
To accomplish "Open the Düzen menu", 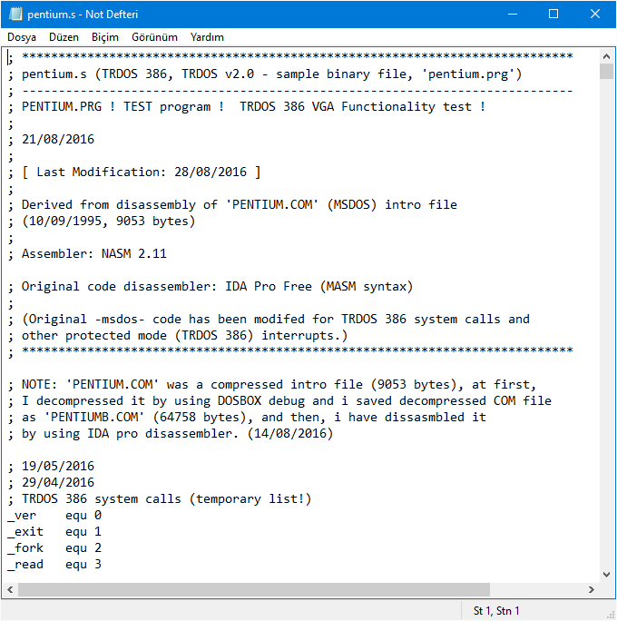I will (64, 37).
